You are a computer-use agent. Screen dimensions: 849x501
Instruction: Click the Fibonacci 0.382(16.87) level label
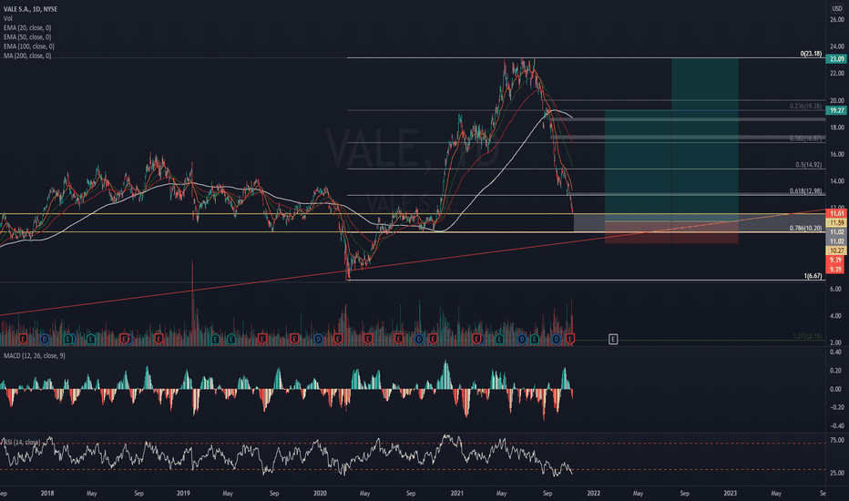(x=805, y=138)
